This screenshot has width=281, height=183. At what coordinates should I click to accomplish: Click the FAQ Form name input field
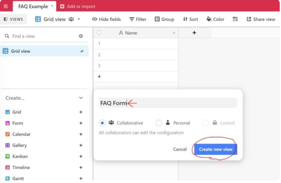[168, 103]
